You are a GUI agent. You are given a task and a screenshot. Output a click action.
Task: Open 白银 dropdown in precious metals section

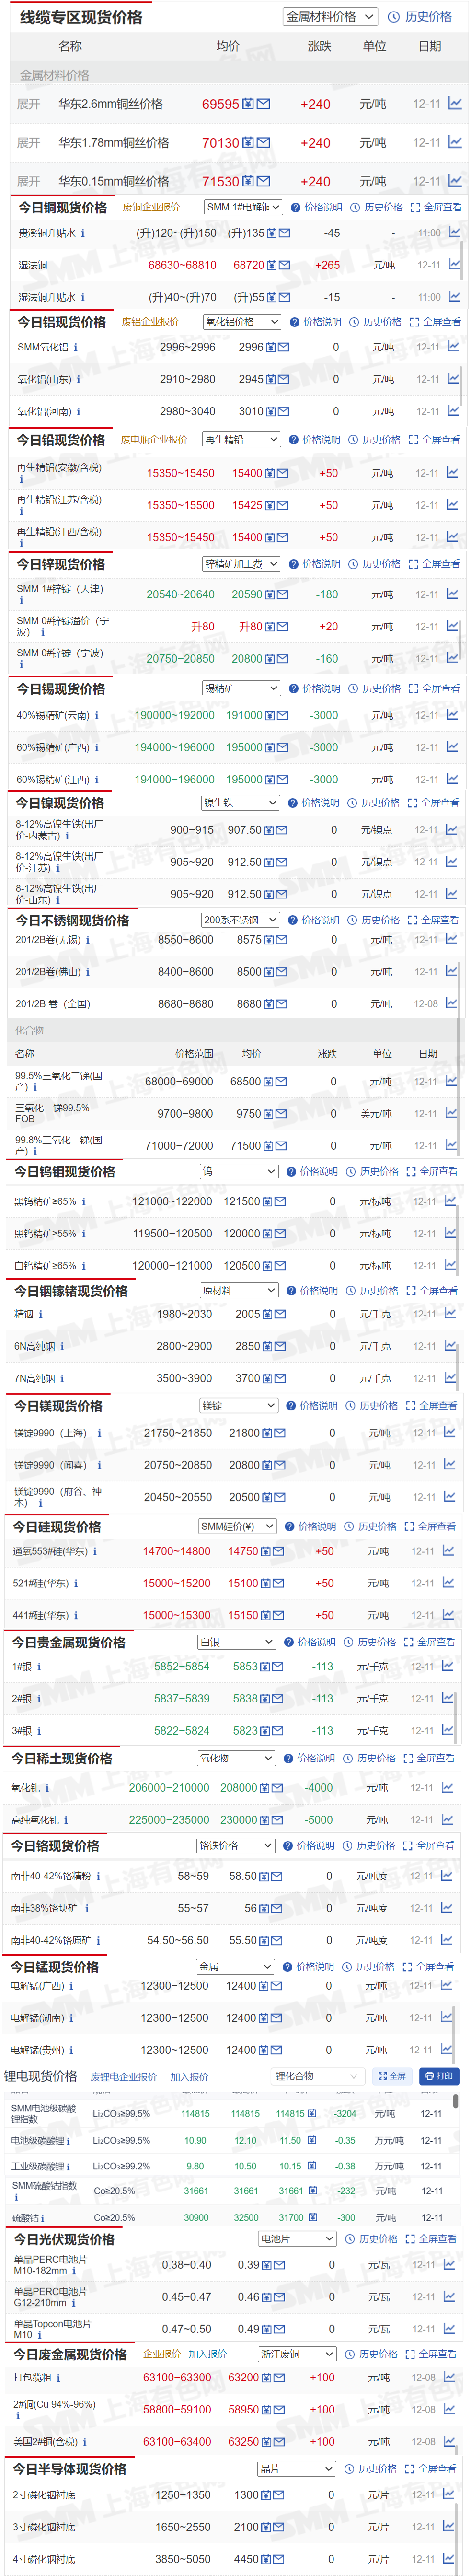(236, 1642)
